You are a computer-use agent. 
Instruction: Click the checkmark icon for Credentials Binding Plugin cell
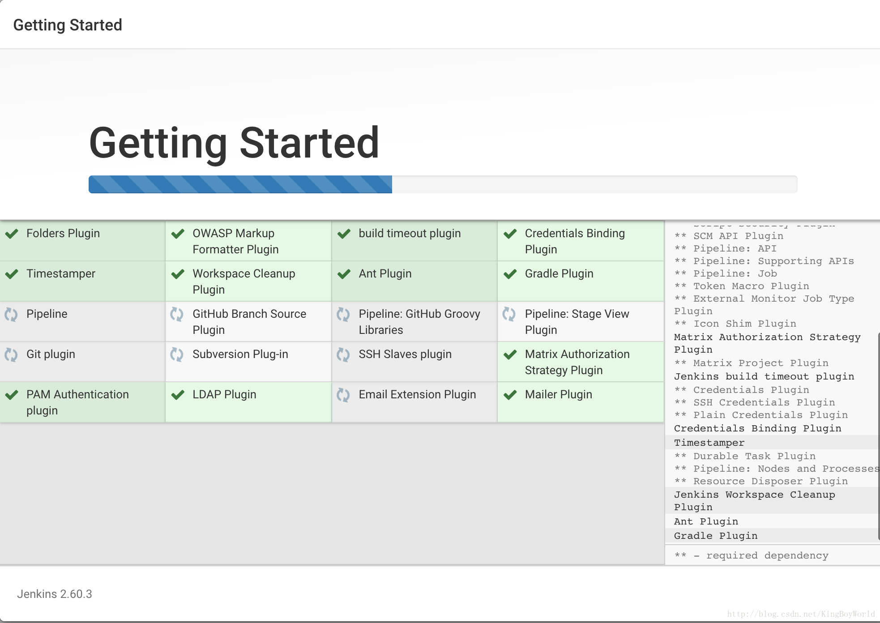tap(510, 234)
